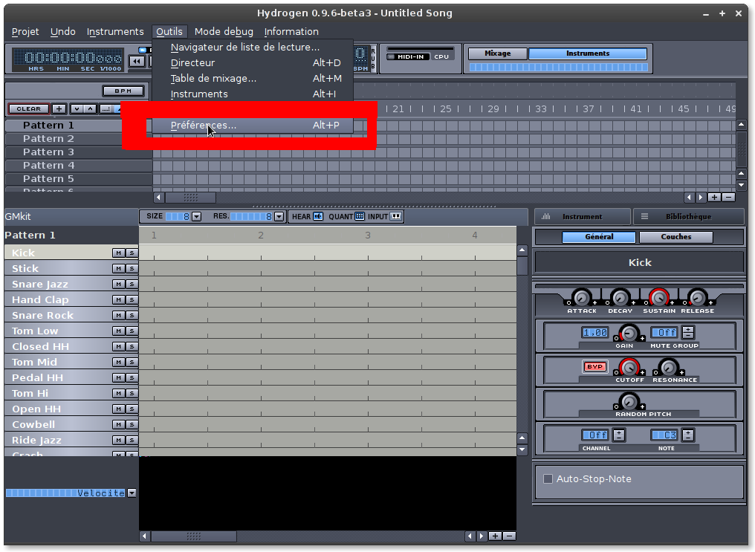Image resolution: width=755 pixels, height=552 pixels.
Task: Mute the Cowbell instrument
Action: point(118,425)
